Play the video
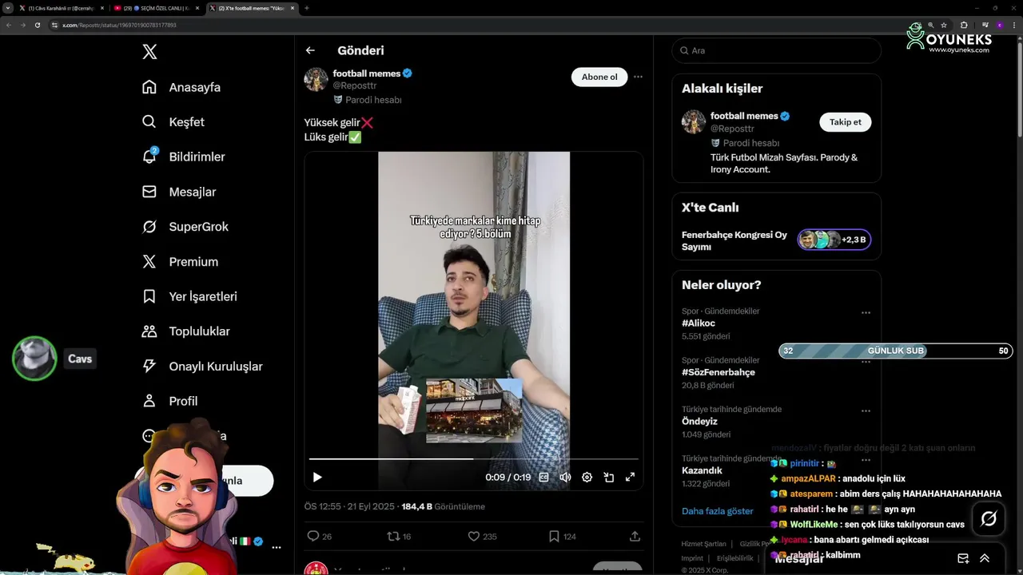1023x575 pixels. point(317,477)
